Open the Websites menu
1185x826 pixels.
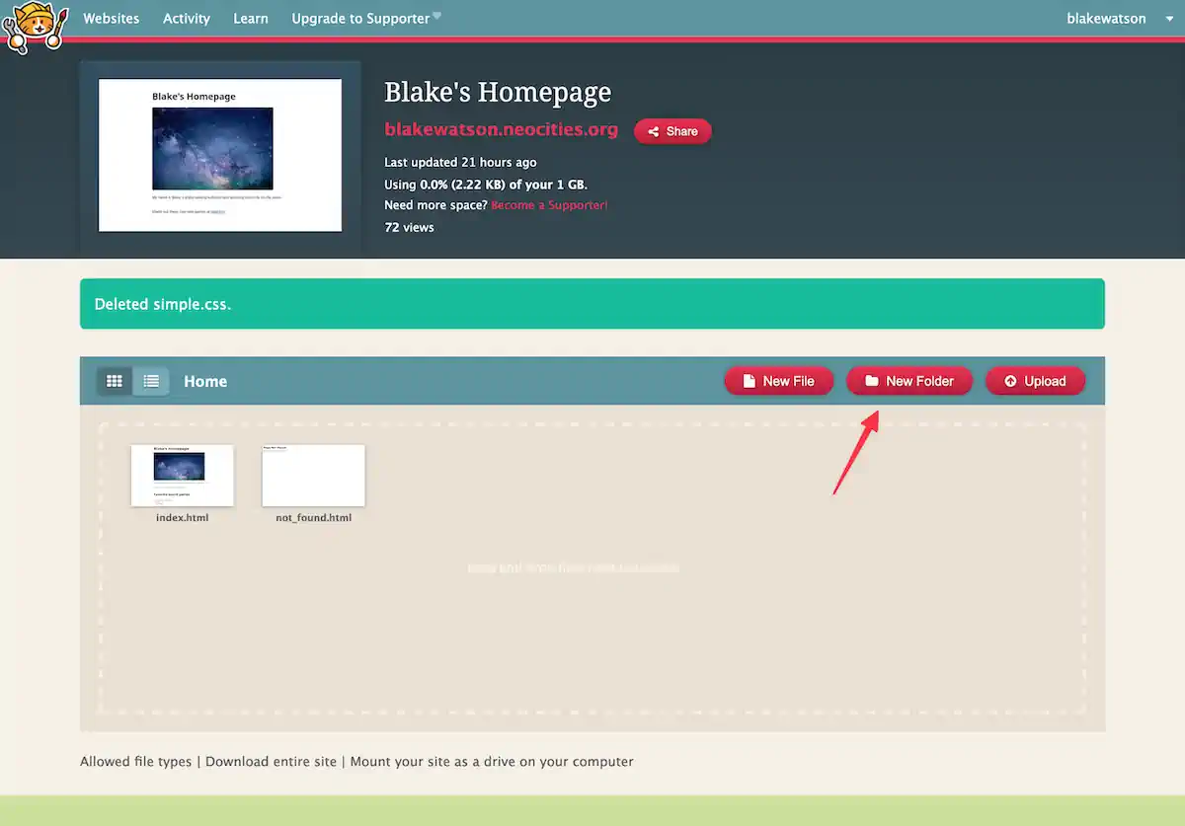[111, 18]
